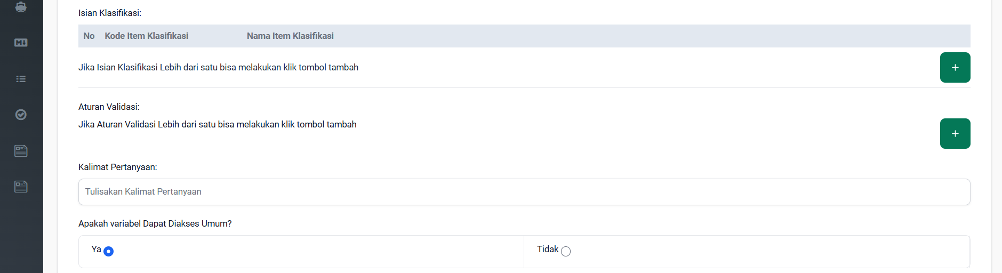This screenshot has height=273, width=1002.
Task: Click the Aturan Validasi label
Action: click(109, 107)
